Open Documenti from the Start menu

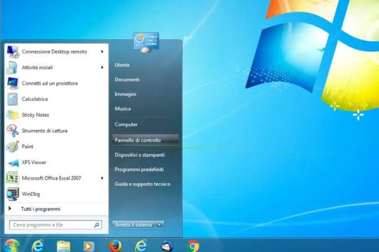coord(127,79)
